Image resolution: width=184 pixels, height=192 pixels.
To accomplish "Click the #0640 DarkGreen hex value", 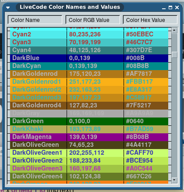I will tap(135, 121).
